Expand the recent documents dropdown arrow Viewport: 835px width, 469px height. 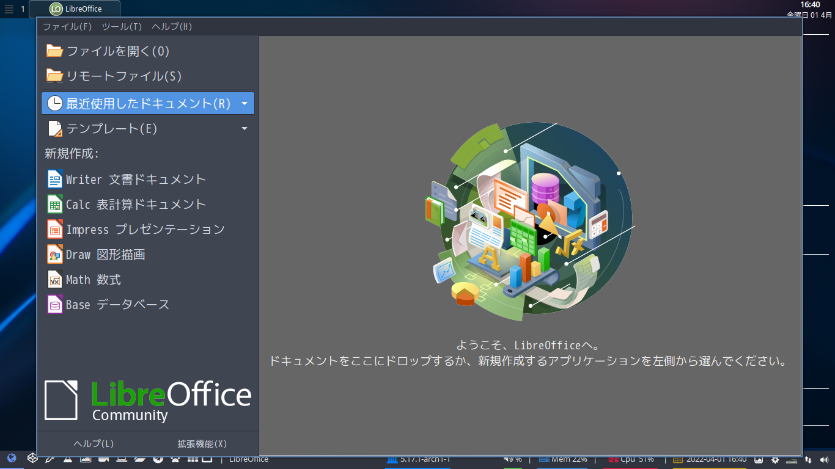[x=244, y=103]
